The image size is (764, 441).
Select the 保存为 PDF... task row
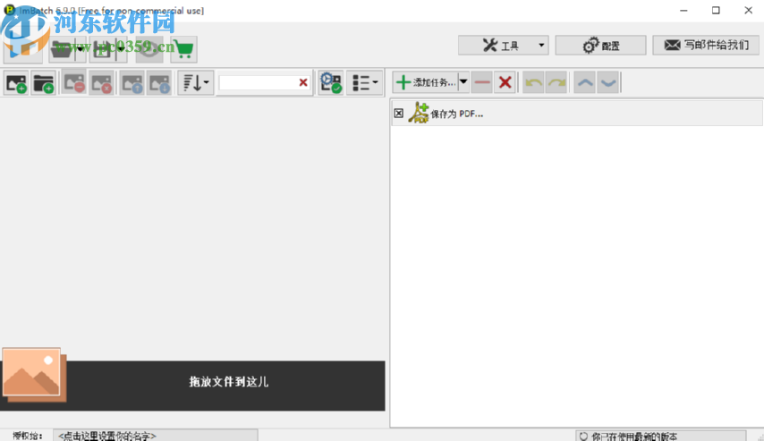tap(577, 113)
